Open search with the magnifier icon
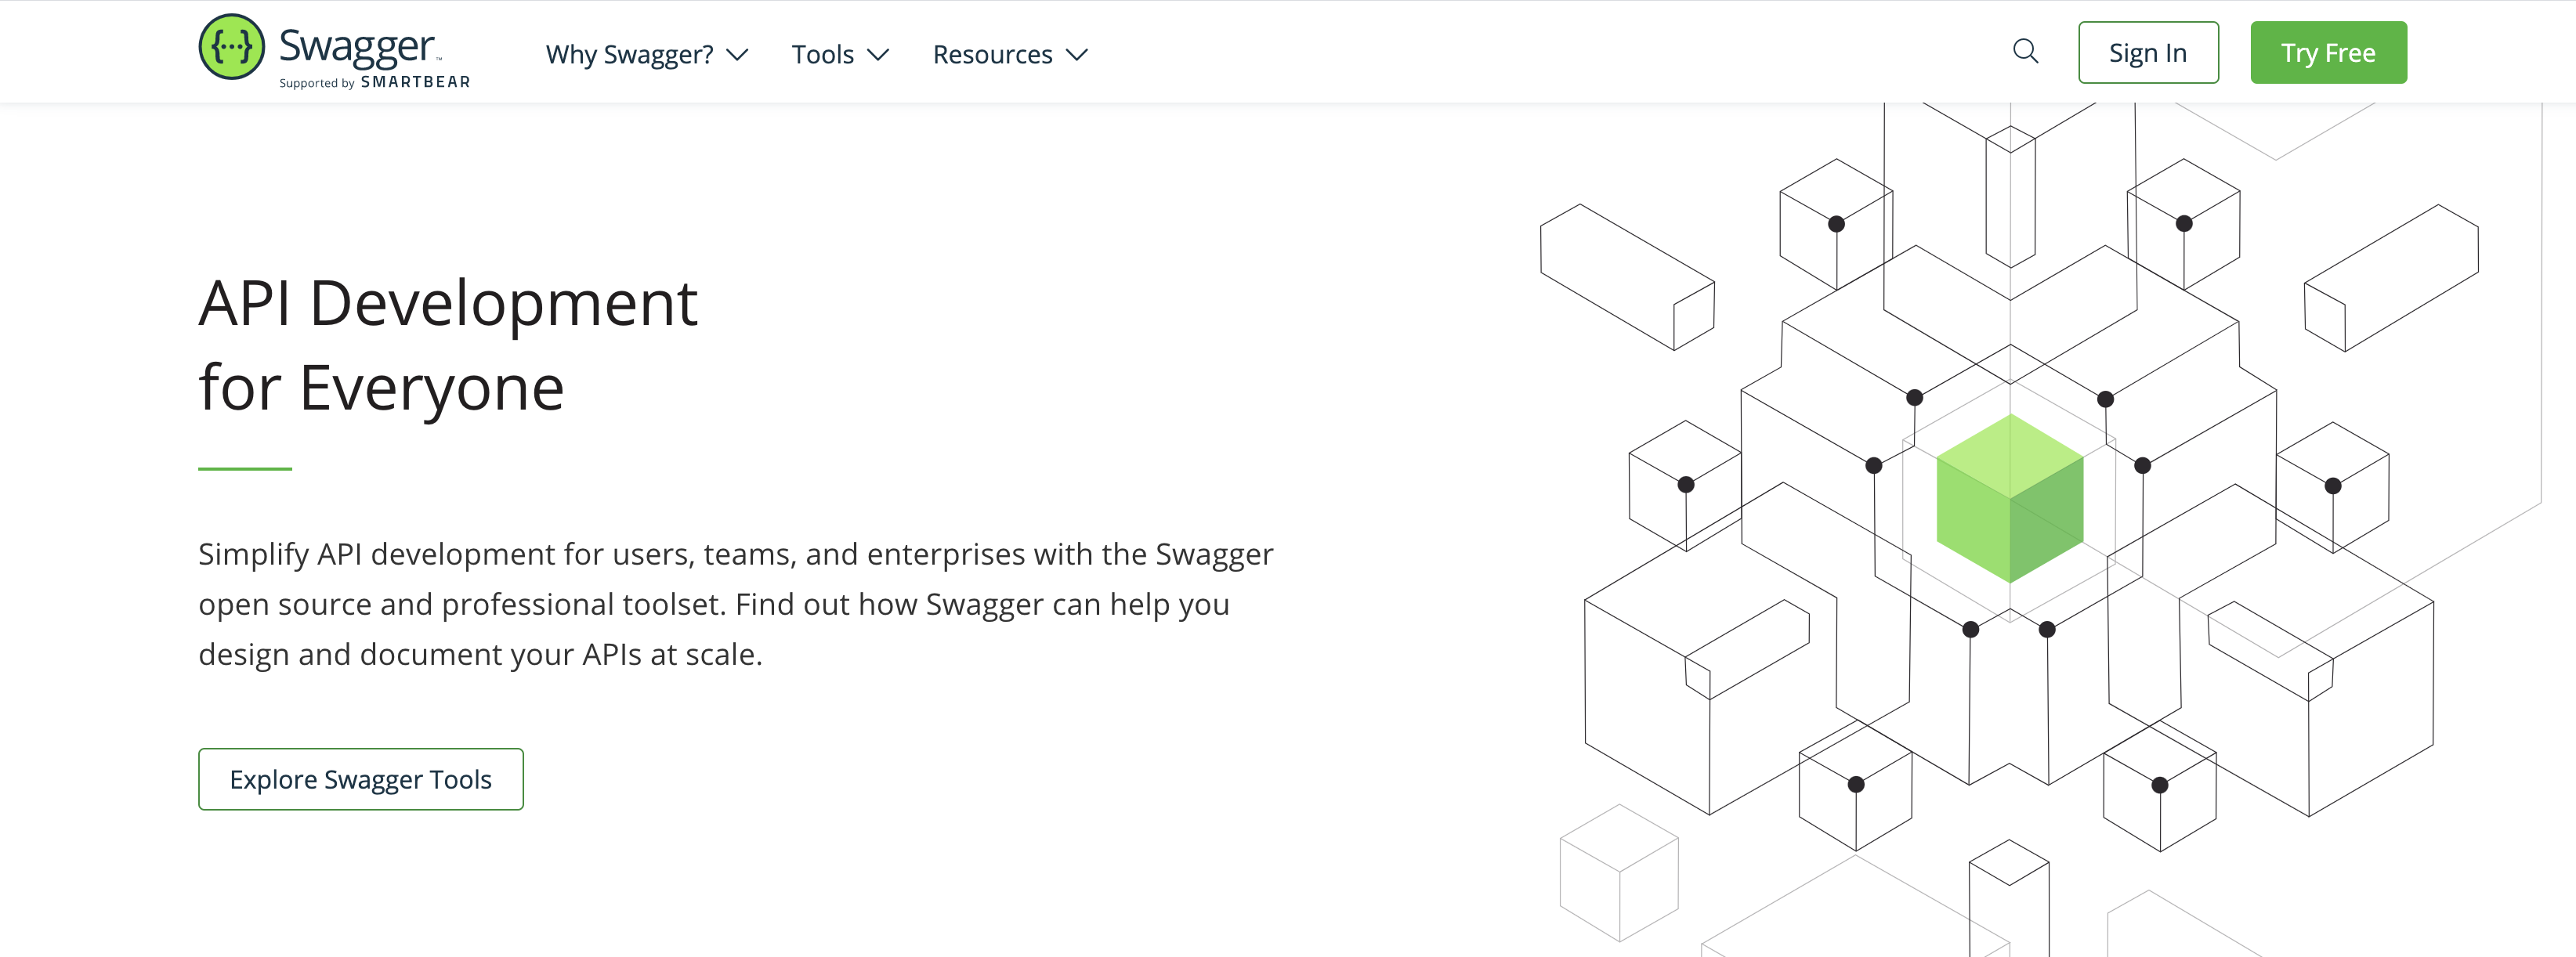 (2025, 51)
